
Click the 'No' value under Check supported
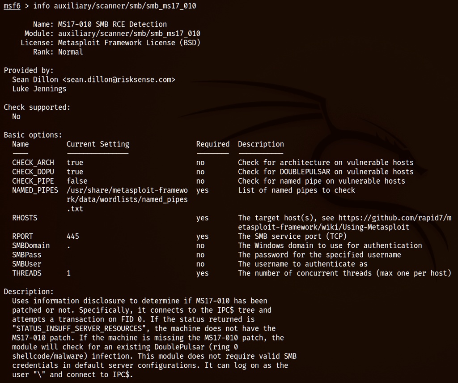[17, 116]
